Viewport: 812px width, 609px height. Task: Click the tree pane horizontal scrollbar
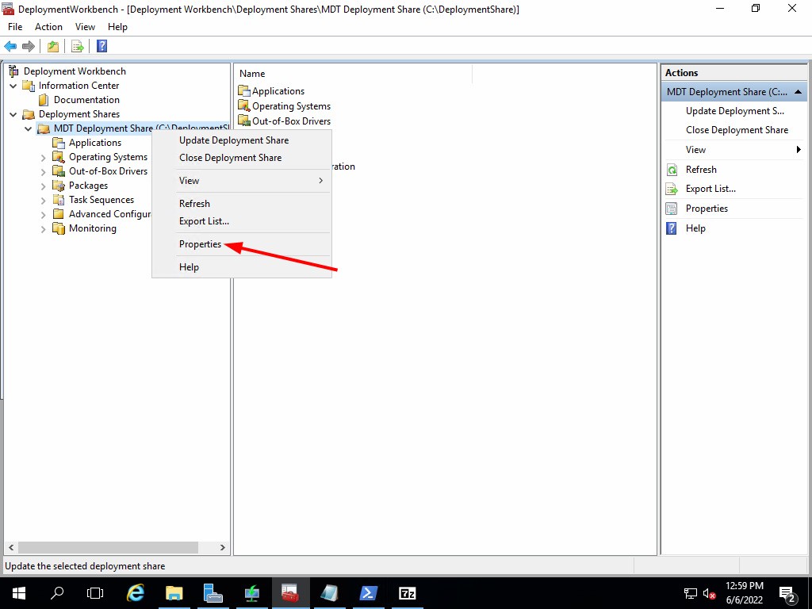point(108,547)
